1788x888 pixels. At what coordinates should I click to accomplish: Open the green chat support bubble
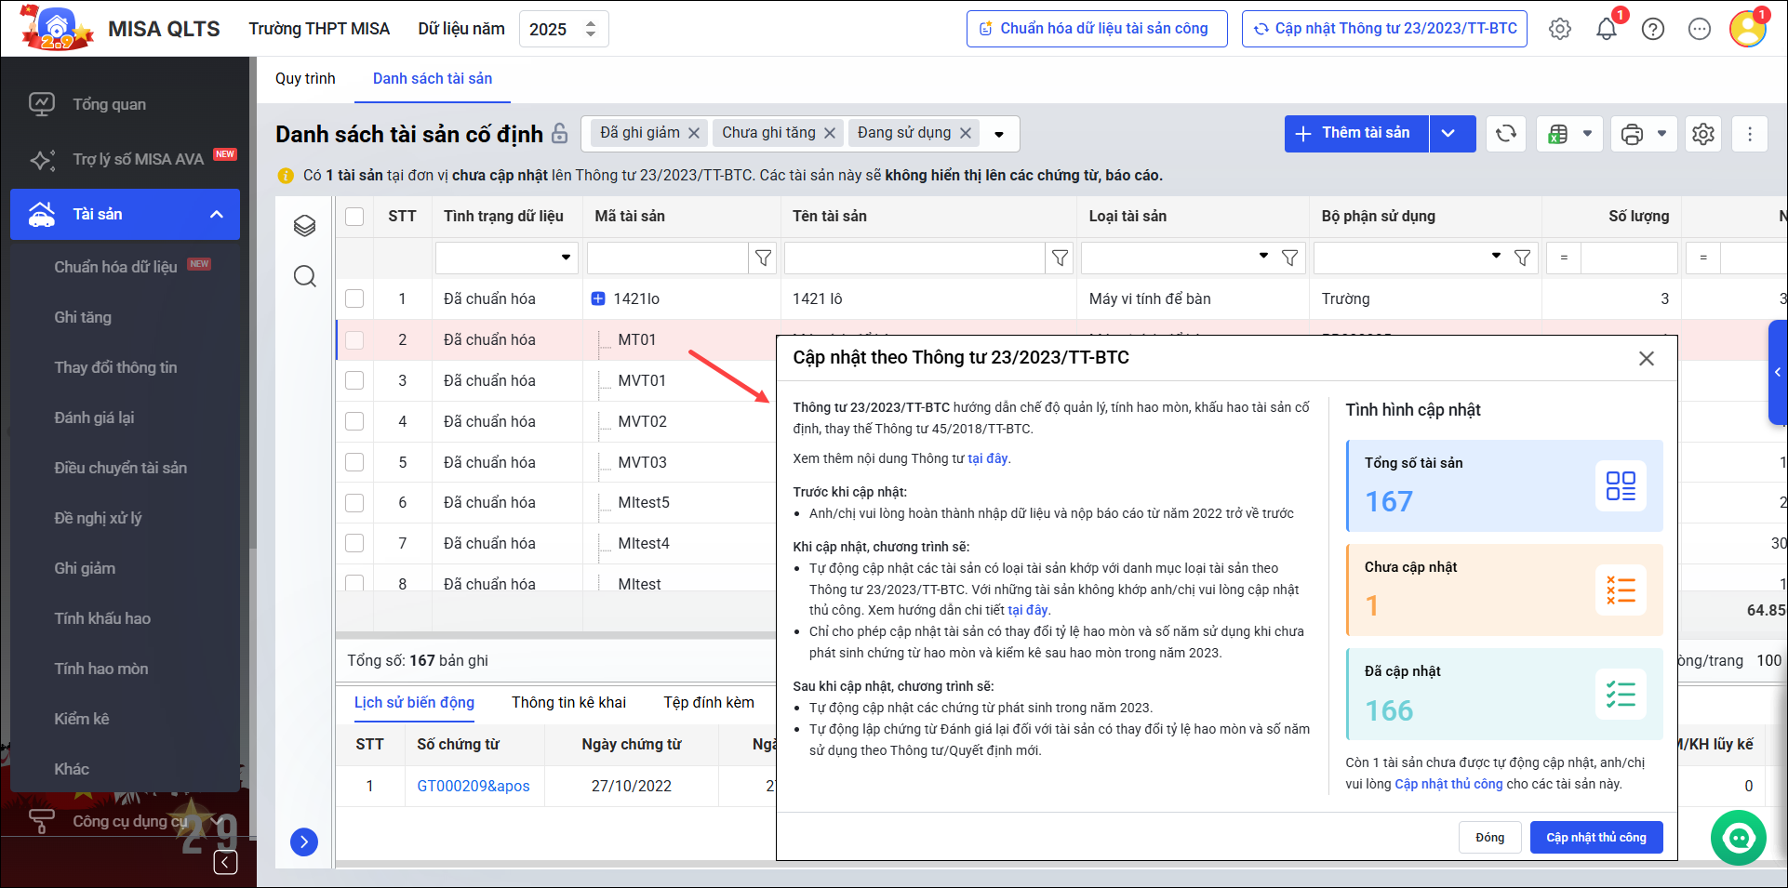[x=1738, y=838]
